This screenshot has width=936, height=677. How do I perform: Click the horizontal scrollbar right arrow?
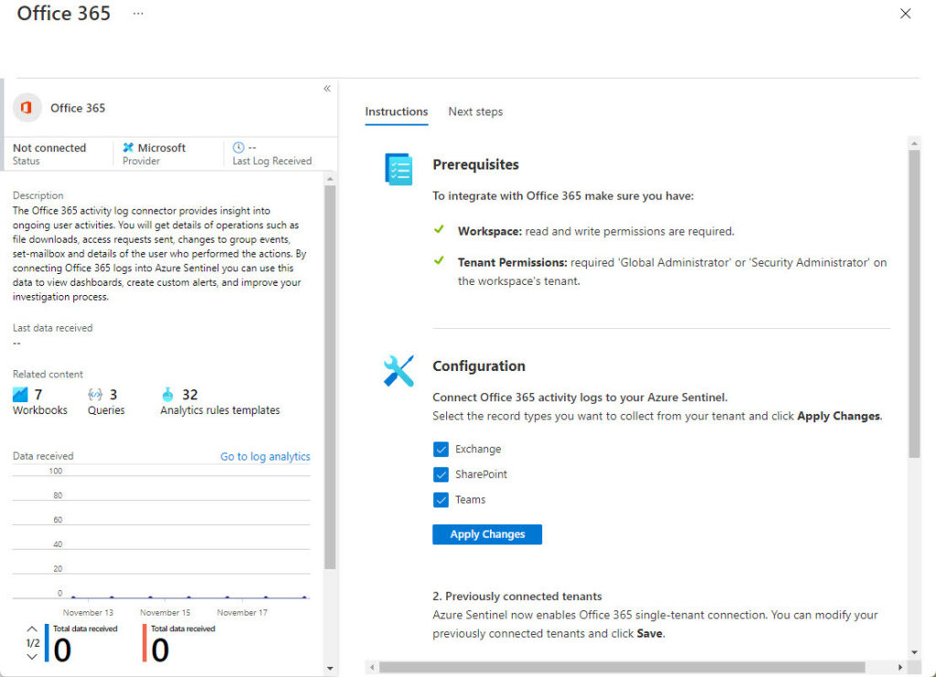click(900, 667)
